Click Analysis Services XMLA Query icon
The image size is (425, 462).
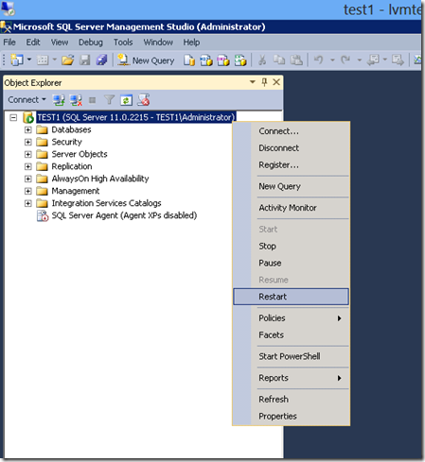point(240,60)
